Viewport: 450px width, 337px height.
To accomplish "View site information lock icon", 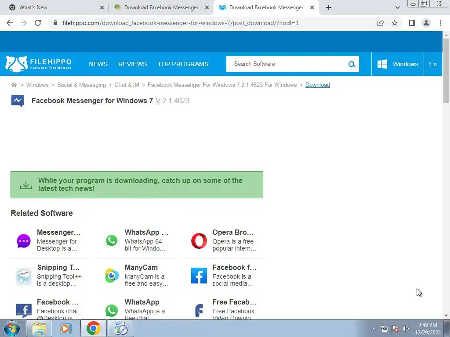I will (x=55, y=23).
